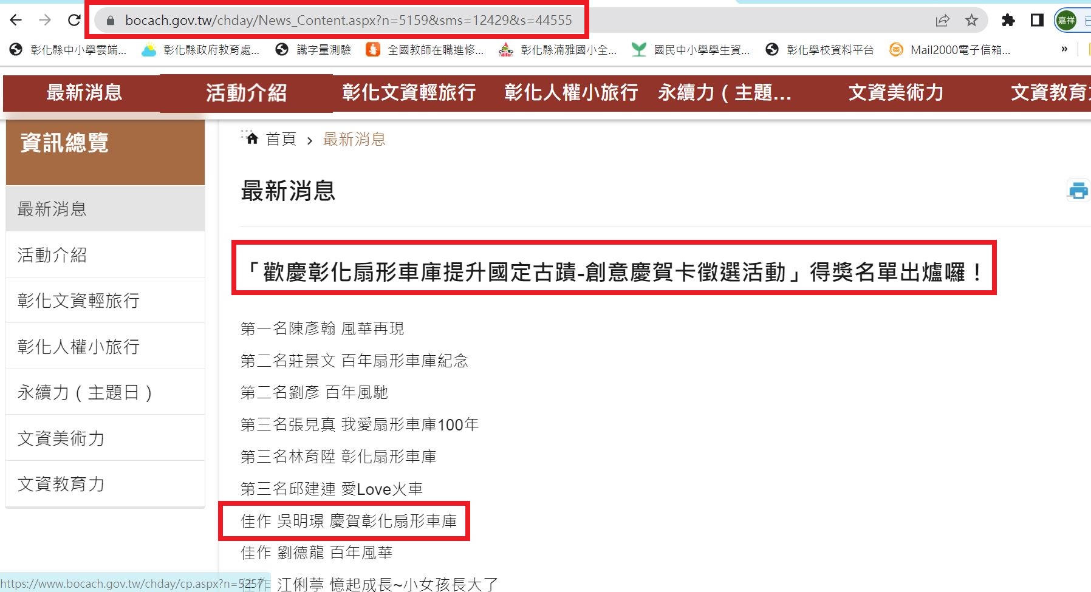Screen dimensions: 1091x592
Task: Click the address bar URL field
Action: click(x=348, y=21)
